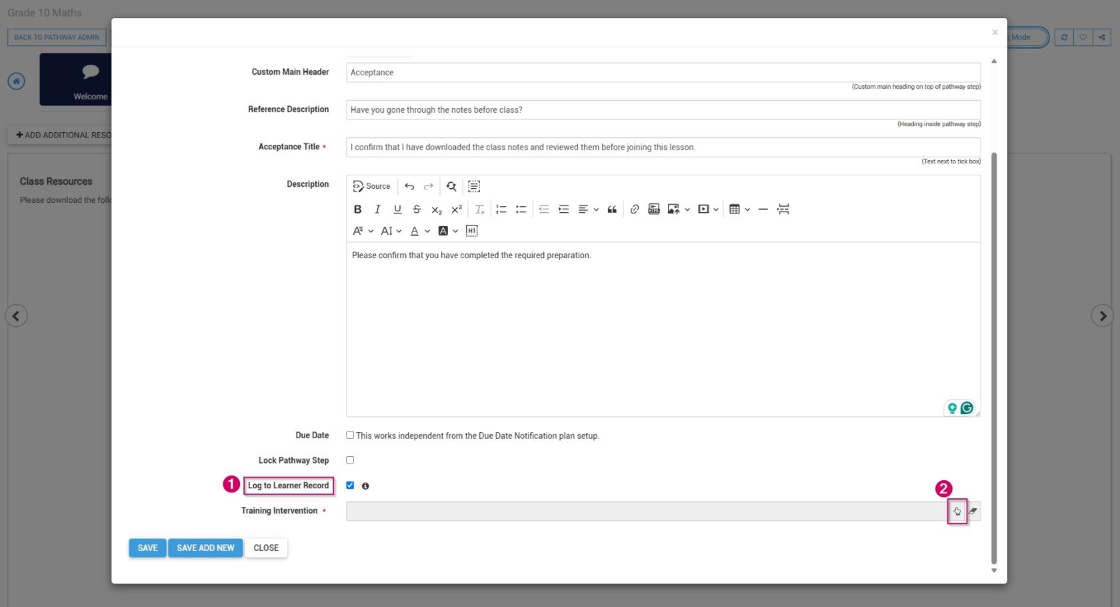This screenshot has width=1120, height=607.
Task: Insert an HTML embed
Action: click(654, 209)
